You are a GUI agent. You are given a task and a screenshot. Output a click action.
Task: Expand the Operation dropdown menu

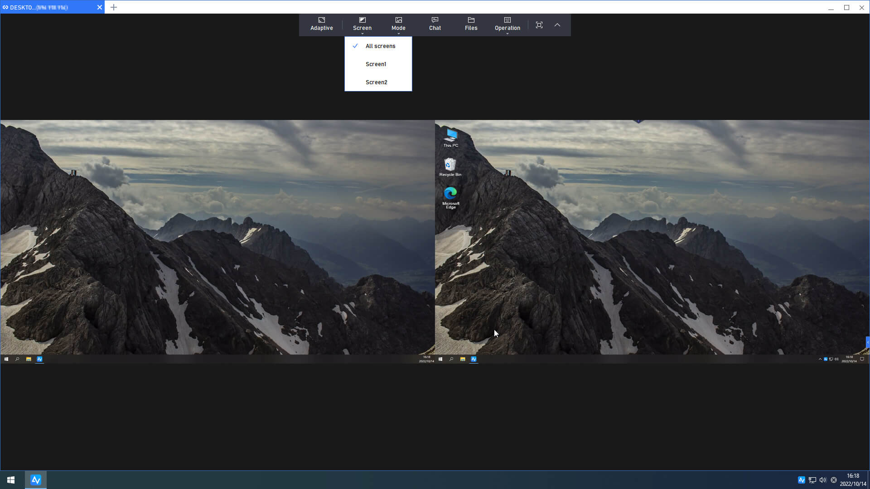pos(507,24)
